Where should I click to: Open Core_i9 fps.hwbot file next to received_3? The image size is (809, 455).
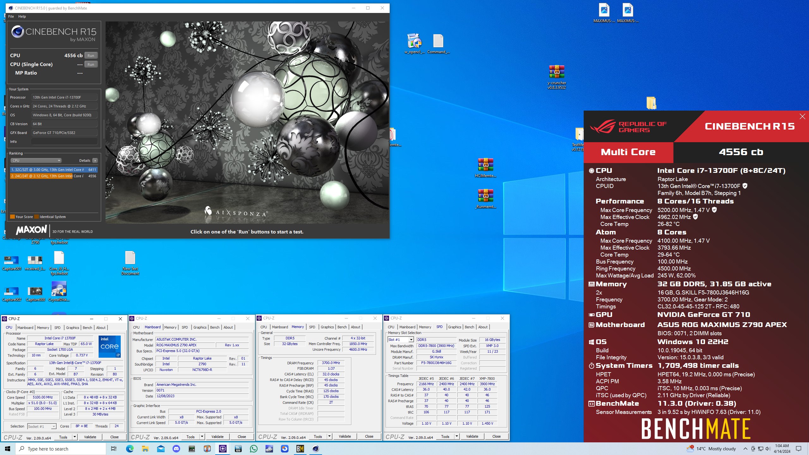click(59, 263)
